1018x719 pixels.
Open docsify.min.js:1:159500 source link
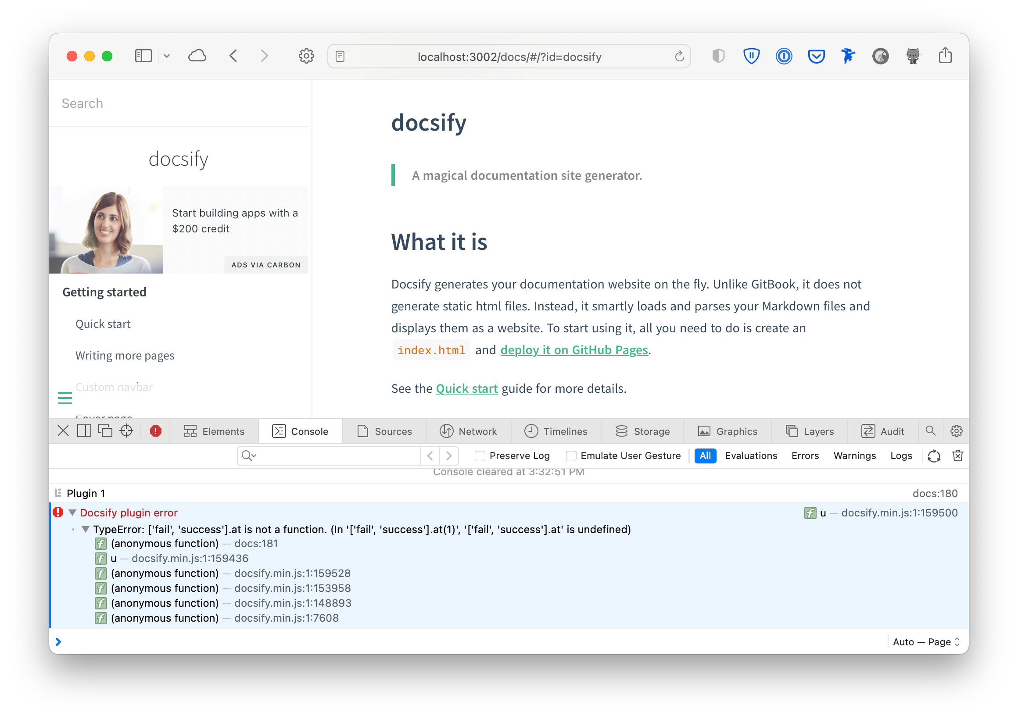899,513
